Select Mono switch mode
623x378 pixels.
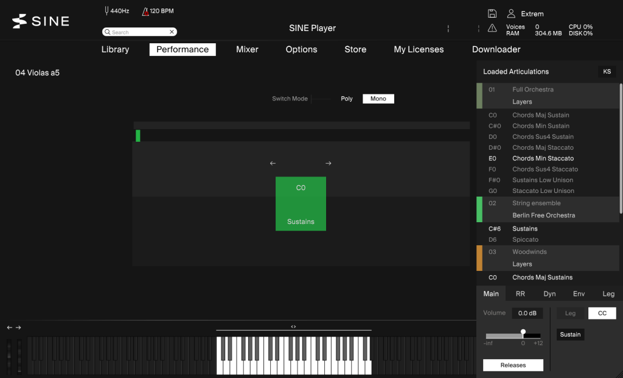point(378,99)
